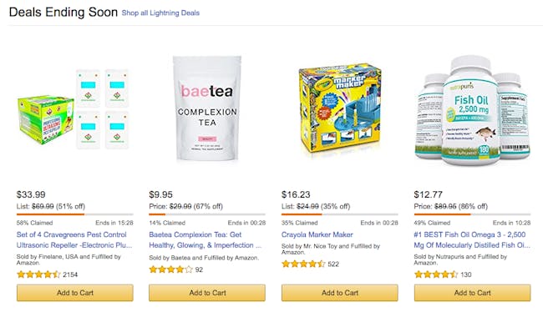Viewport: 543px width, 312px height.
Task: Click the $9.95 Baetea deal price
Action: (160, 194)
